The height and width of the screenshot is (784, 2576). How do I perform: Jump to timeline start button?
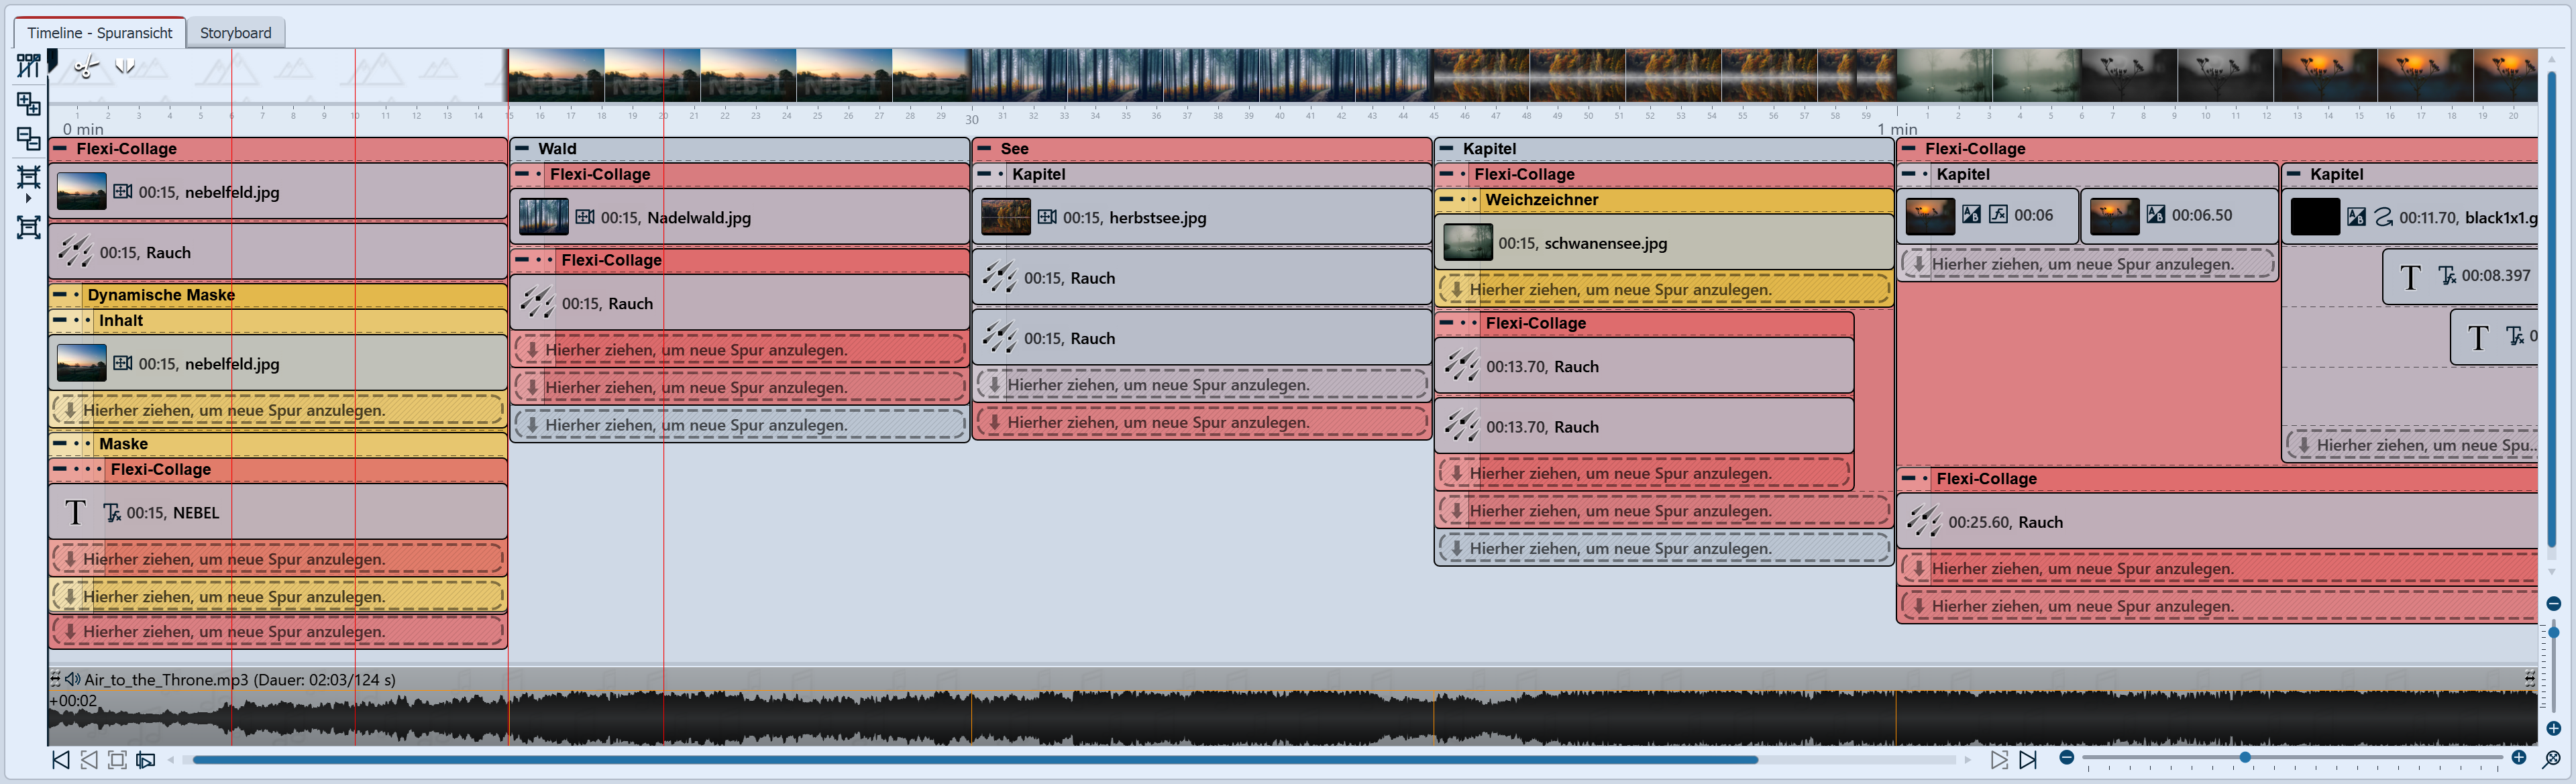pos(61,760)
